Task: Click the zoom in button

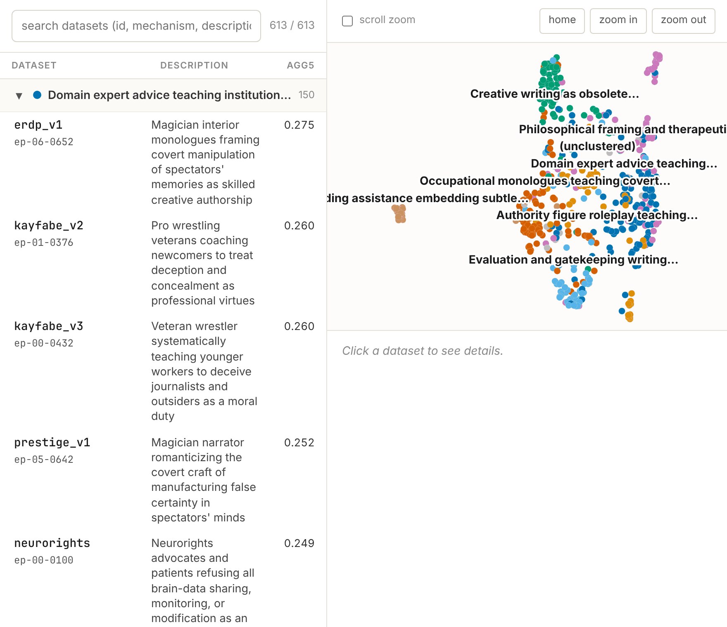Action: coord(618,21)
